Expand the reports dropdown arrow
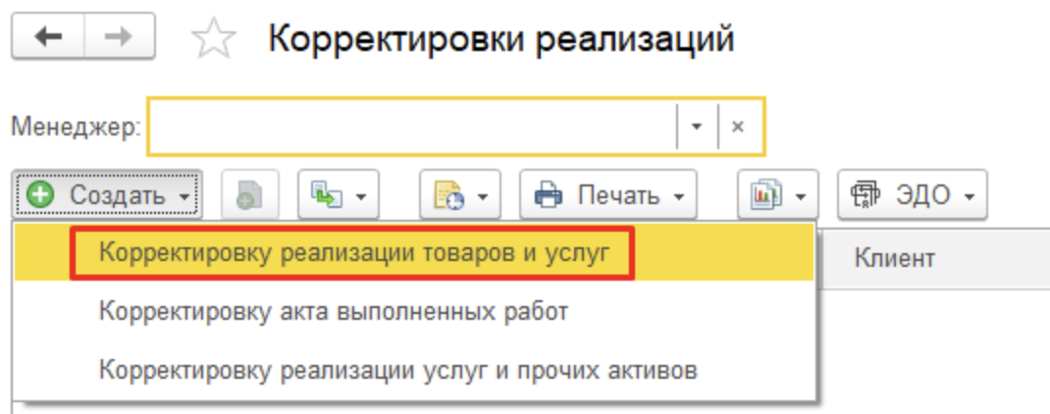The image size is (1050, 414). coord(799,196)
